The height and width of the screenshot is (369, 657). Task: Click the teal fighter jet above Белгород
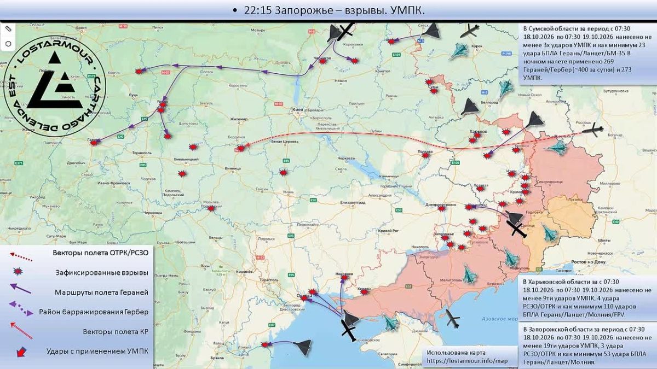(505, 88)
